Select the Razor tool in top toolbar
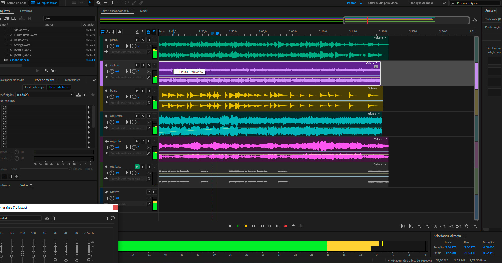The image size is (502, 263). pos(98,3)
